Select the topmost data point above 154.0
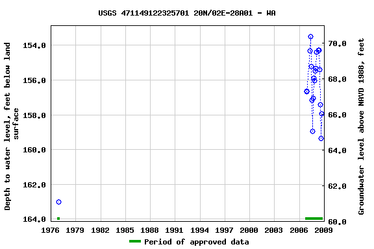Viewport: 374px width, 249px height. click(310, 37)
